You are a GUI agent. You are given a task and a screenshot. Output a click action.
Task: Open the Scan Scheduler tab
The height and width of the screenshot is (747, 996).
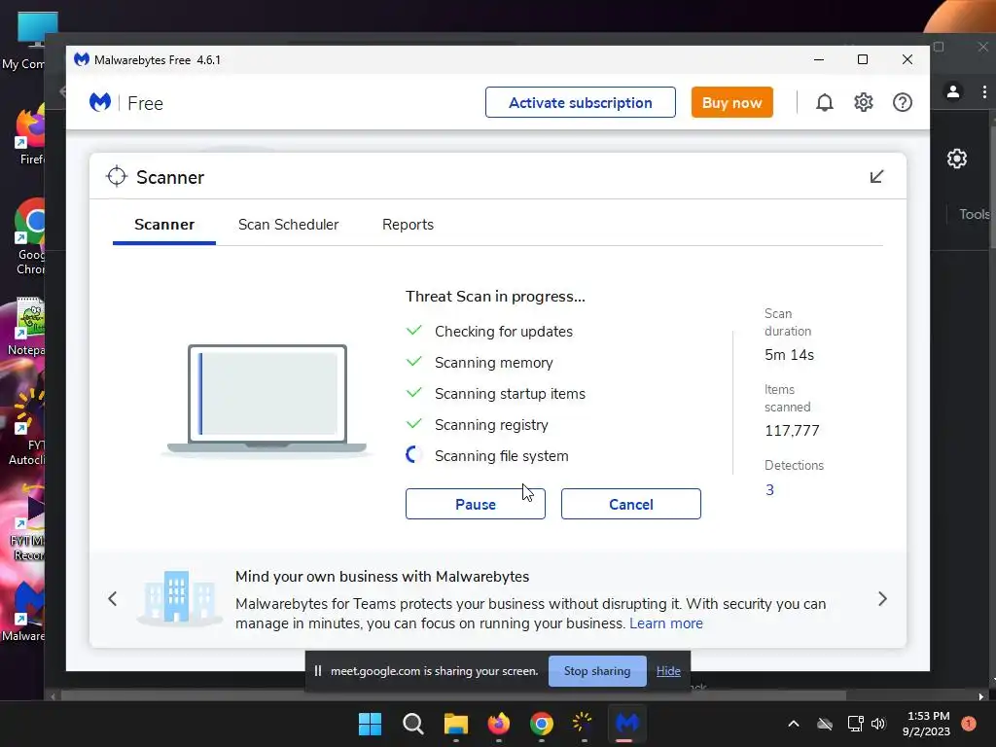[288, 225]
